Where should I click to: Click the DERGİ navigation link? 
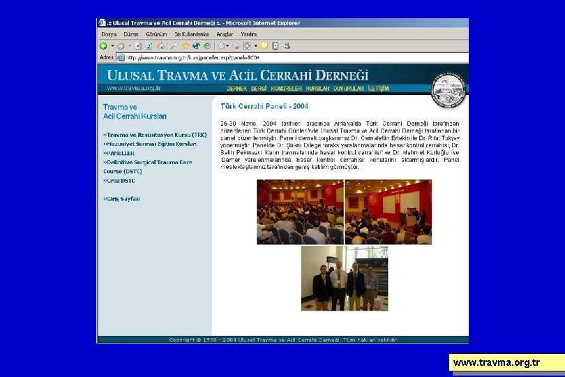[x=259, y=89]
